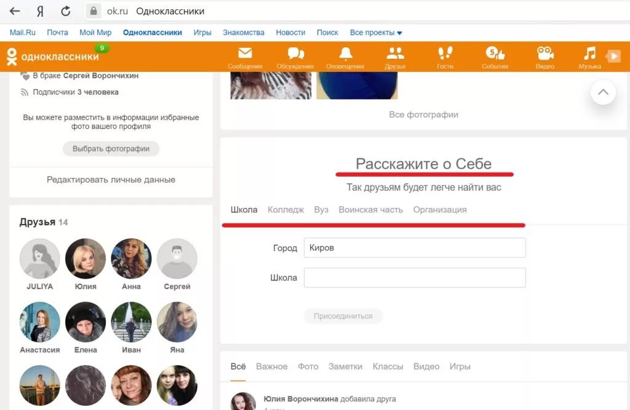Switch feed to Игры tab
The height and width of the screenshot is (410, 630).
460,366
